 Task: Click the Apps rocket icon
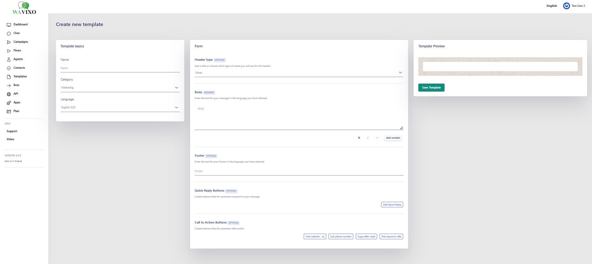point(9,103)
